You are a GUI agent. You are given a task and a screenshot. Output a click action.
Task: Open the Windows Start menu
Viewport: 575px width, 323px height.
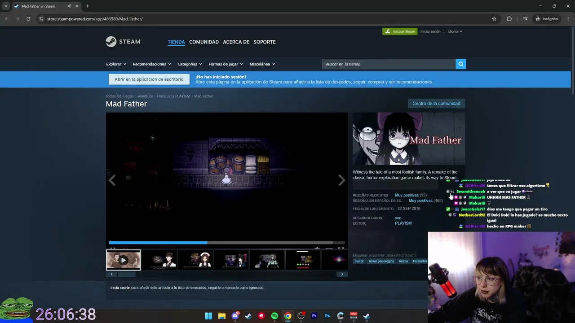click(x=208, y=316)
